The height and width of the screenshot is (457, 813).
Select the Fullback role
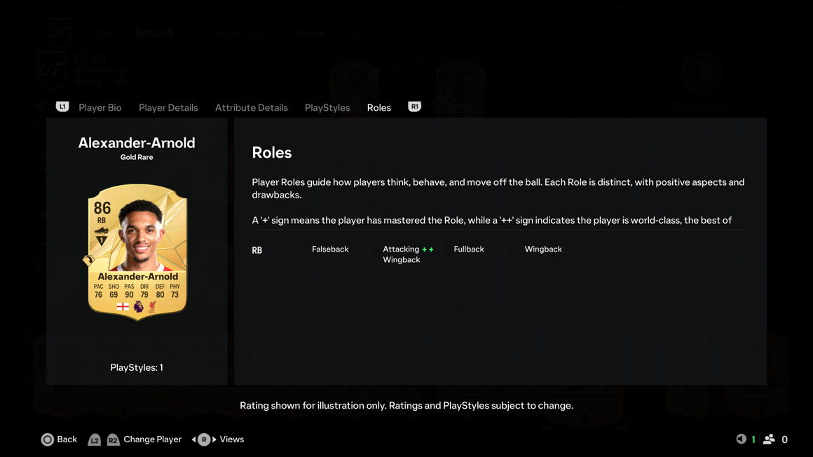pos(469,249)
